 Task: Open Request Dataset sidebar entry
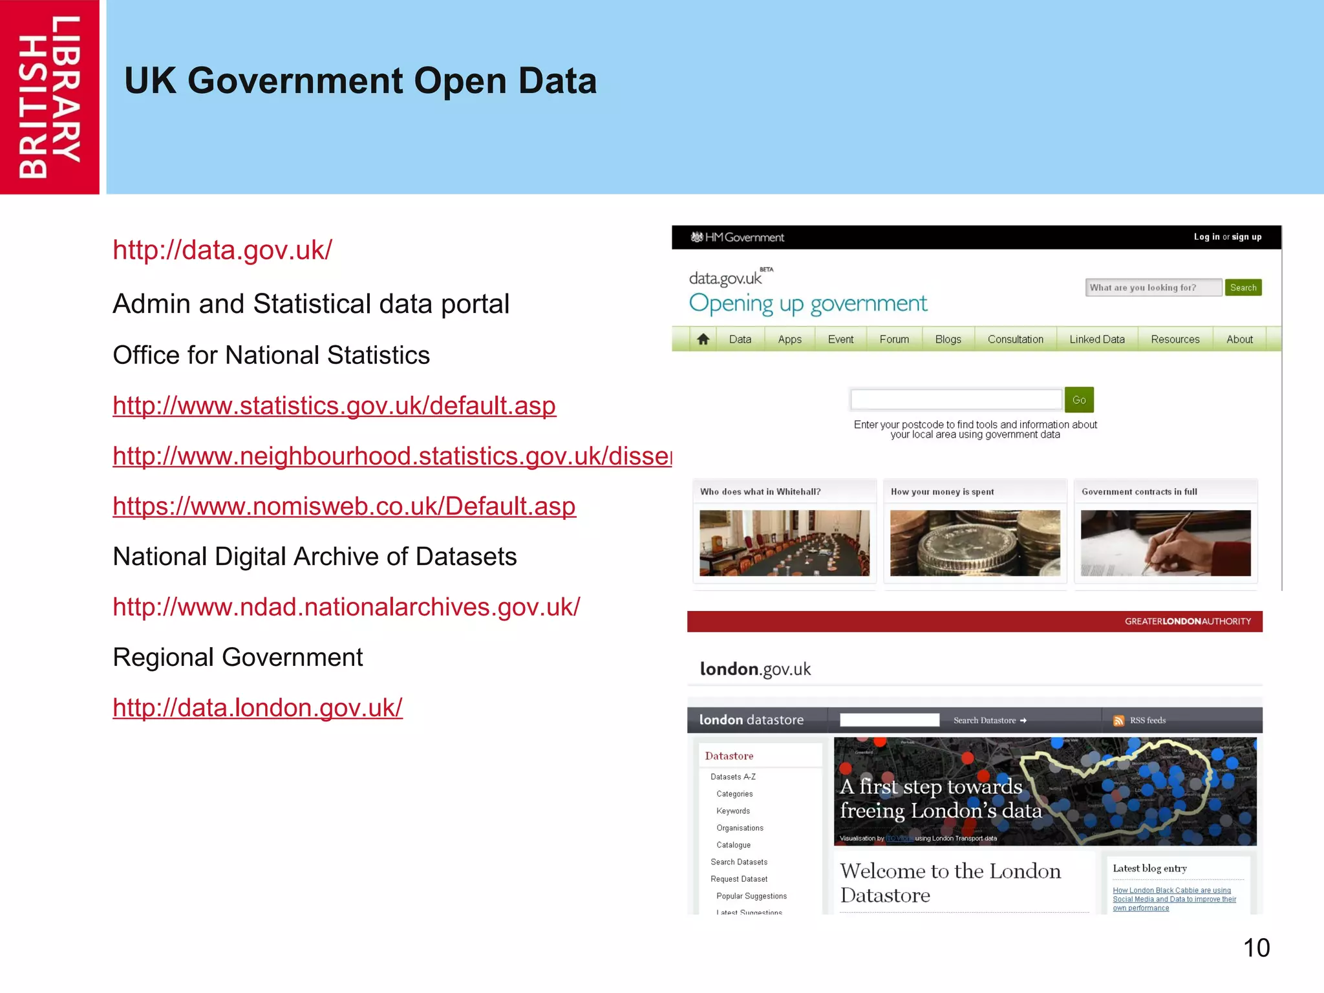click(x=739, y=879)
